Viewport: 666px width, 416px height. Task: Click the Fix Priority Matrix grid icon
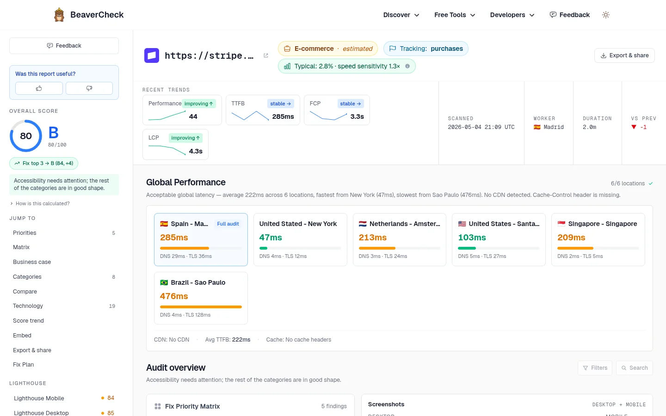[x=158, y=406]
